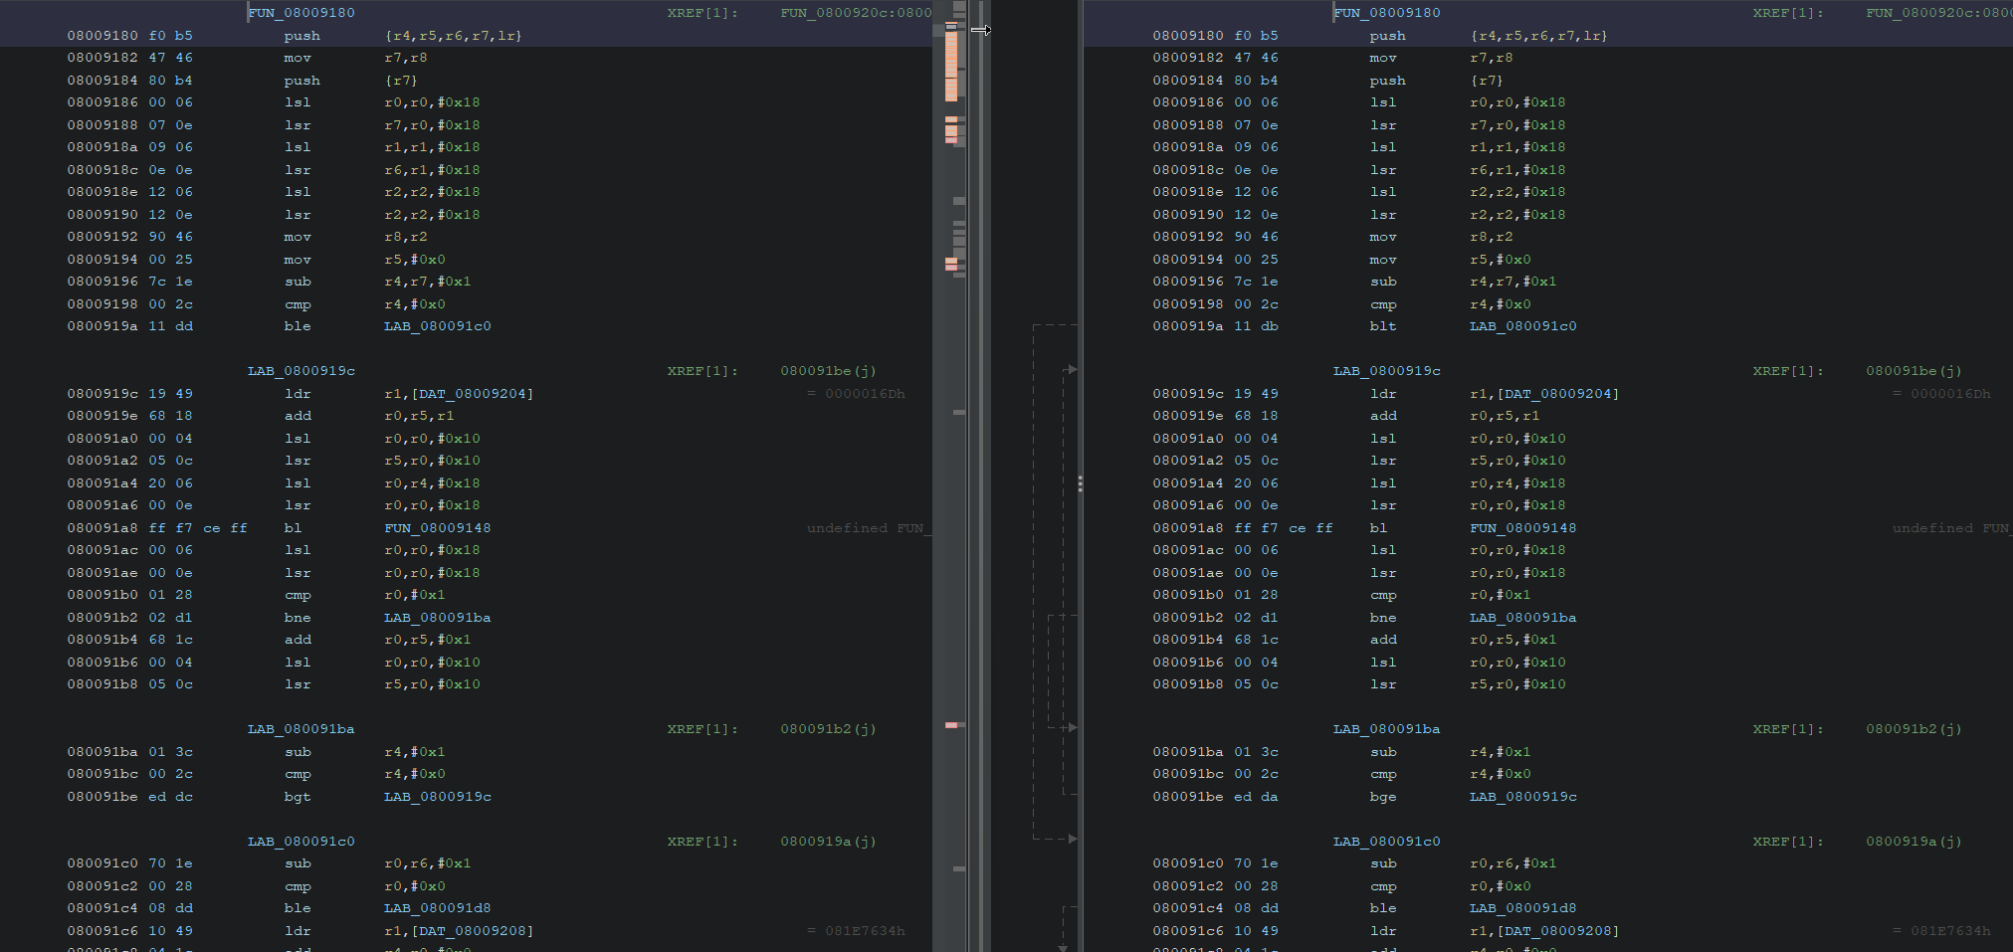Click flow arrow head pointing at LAB_080091ba

(1072, 728)
